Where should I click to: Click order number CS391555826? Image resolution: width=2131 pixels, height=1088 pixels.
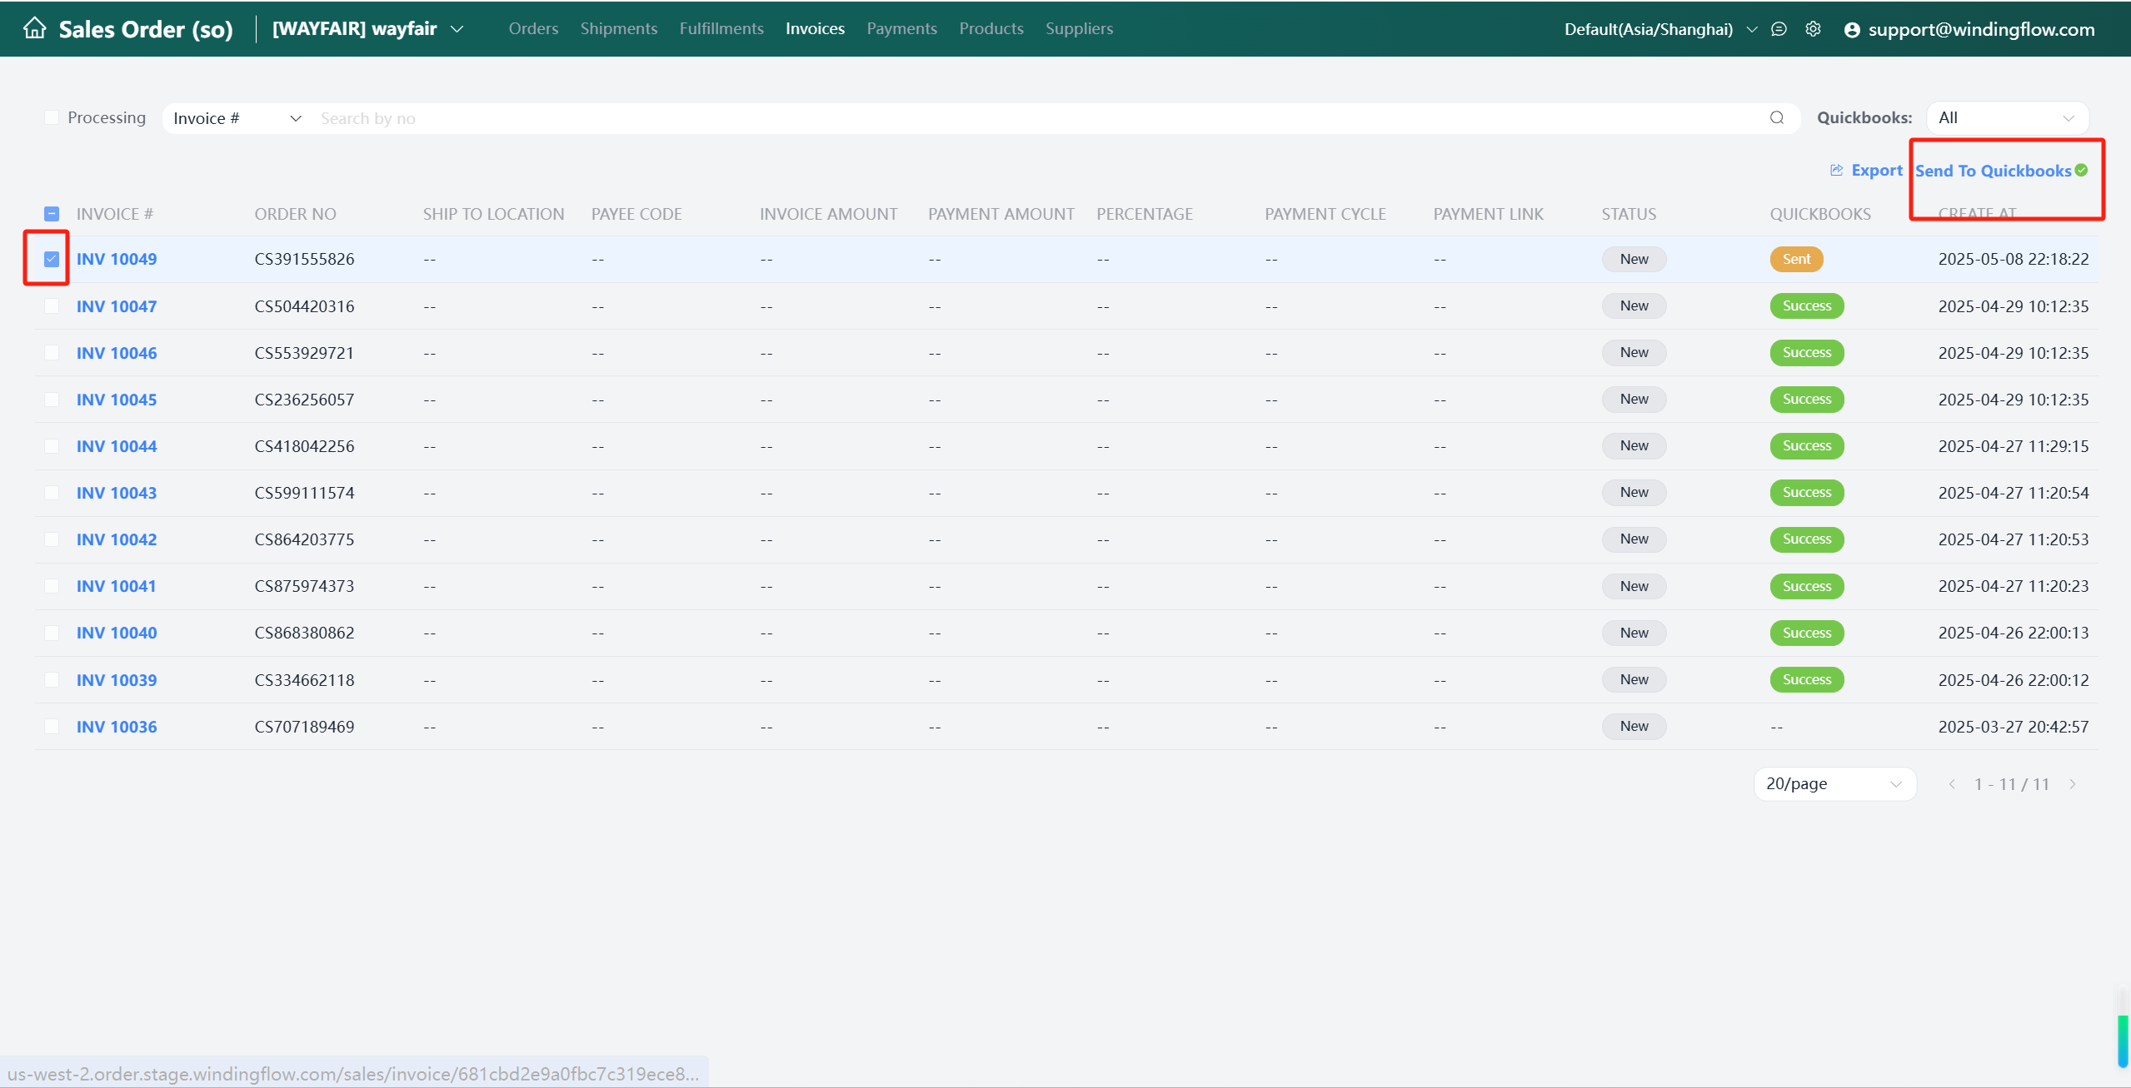pyautogui.click(x=304, y=259)
